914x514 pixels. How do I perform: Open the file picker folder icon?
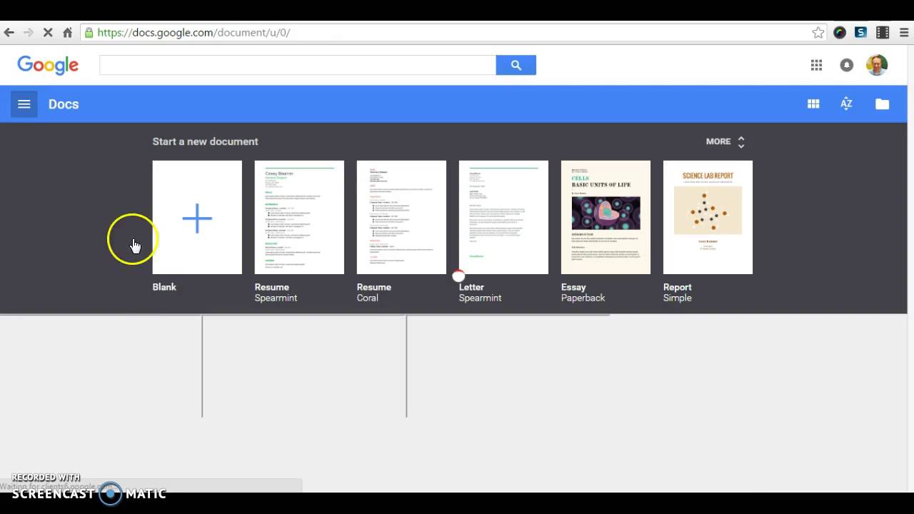pyautogui.click(x=883, y=104)
